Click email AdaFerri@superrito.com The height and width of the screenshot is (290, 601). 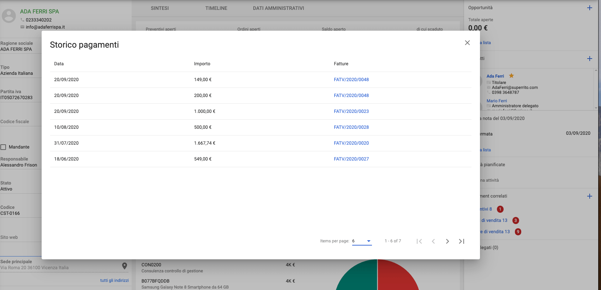point(515,87)
